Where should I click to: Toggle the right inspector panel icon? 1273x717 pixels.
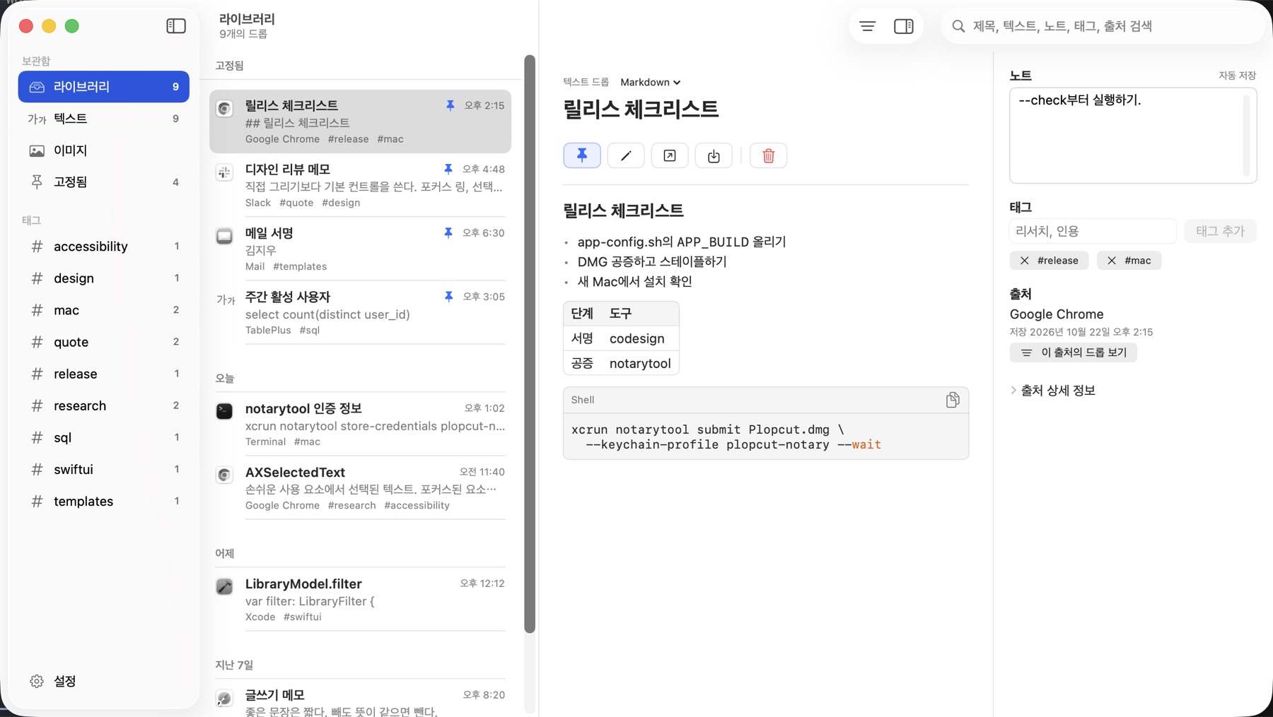tap(904, 26)
